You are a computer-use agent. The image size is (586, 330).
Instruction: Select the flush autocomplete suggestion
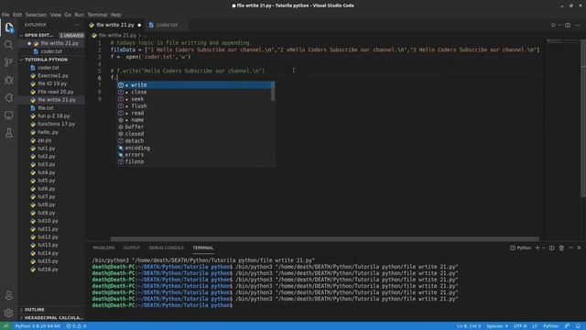[x=194, y=106]
